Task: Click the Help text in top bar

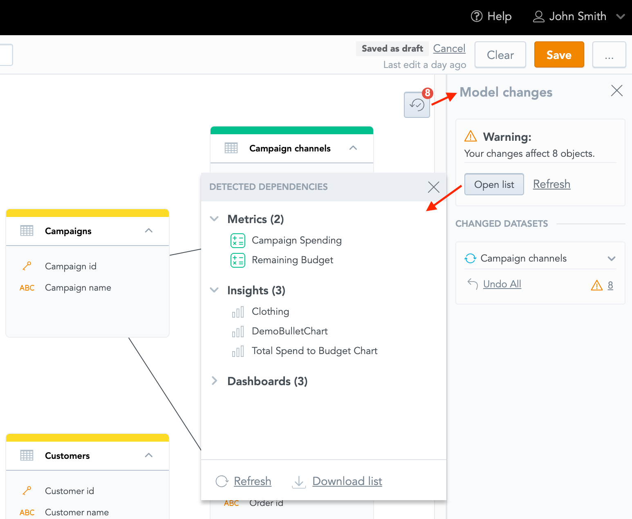Action: tap(500, 16)
